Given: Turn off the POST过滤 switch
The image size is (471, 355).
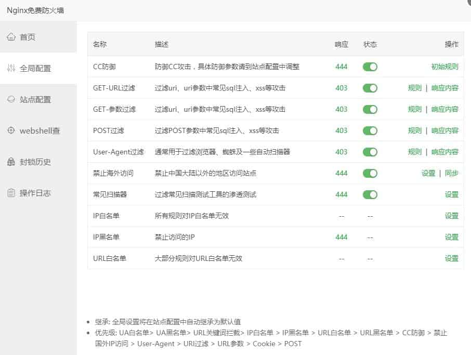Looking at the screenshot, I should [370, 131].
